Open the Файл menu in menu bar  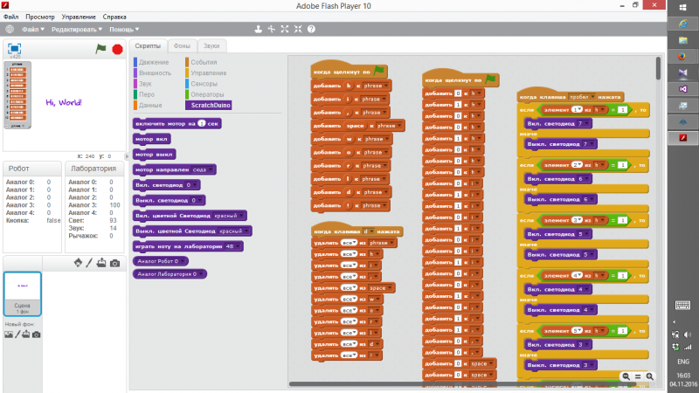tap(11, 17)
